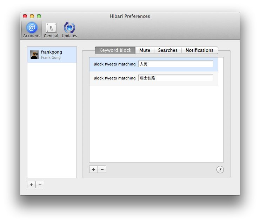Click the Frank Gong full name text

[51, 57]
